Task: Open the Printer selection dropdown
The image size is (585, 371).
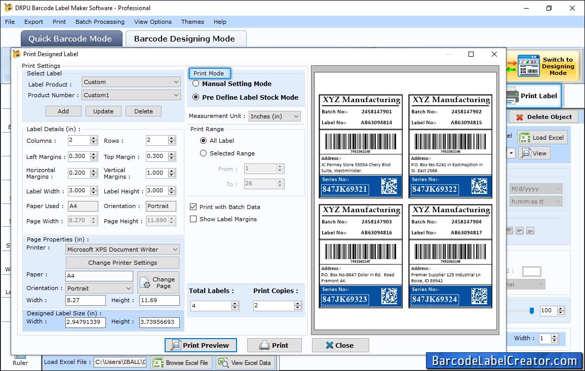Action: 123,250
